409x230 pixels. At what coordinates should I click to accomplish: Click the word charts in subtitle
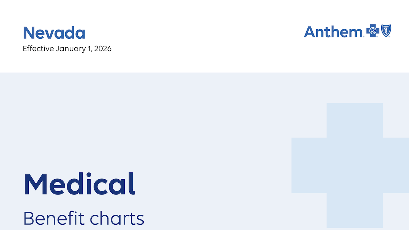click(117, 219)
